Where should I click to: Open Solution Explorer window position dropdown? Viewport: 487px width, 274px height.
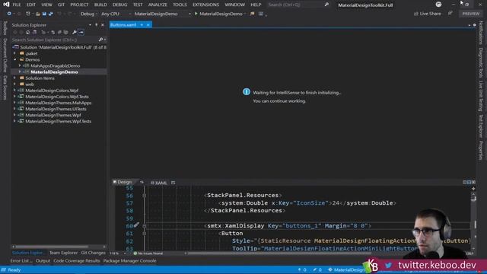(90, 25)
